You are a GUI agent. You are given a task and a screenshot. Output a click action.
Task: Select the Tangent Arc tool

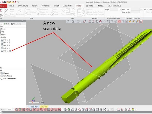pos(43,12)
